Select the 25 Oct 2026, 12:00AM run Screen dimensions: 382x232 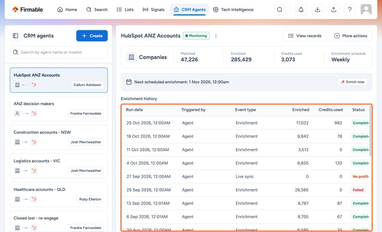pos(246,123)
